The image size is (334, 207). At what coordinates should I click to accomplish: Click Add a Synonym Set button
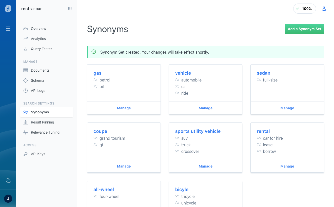pos(304,29)
